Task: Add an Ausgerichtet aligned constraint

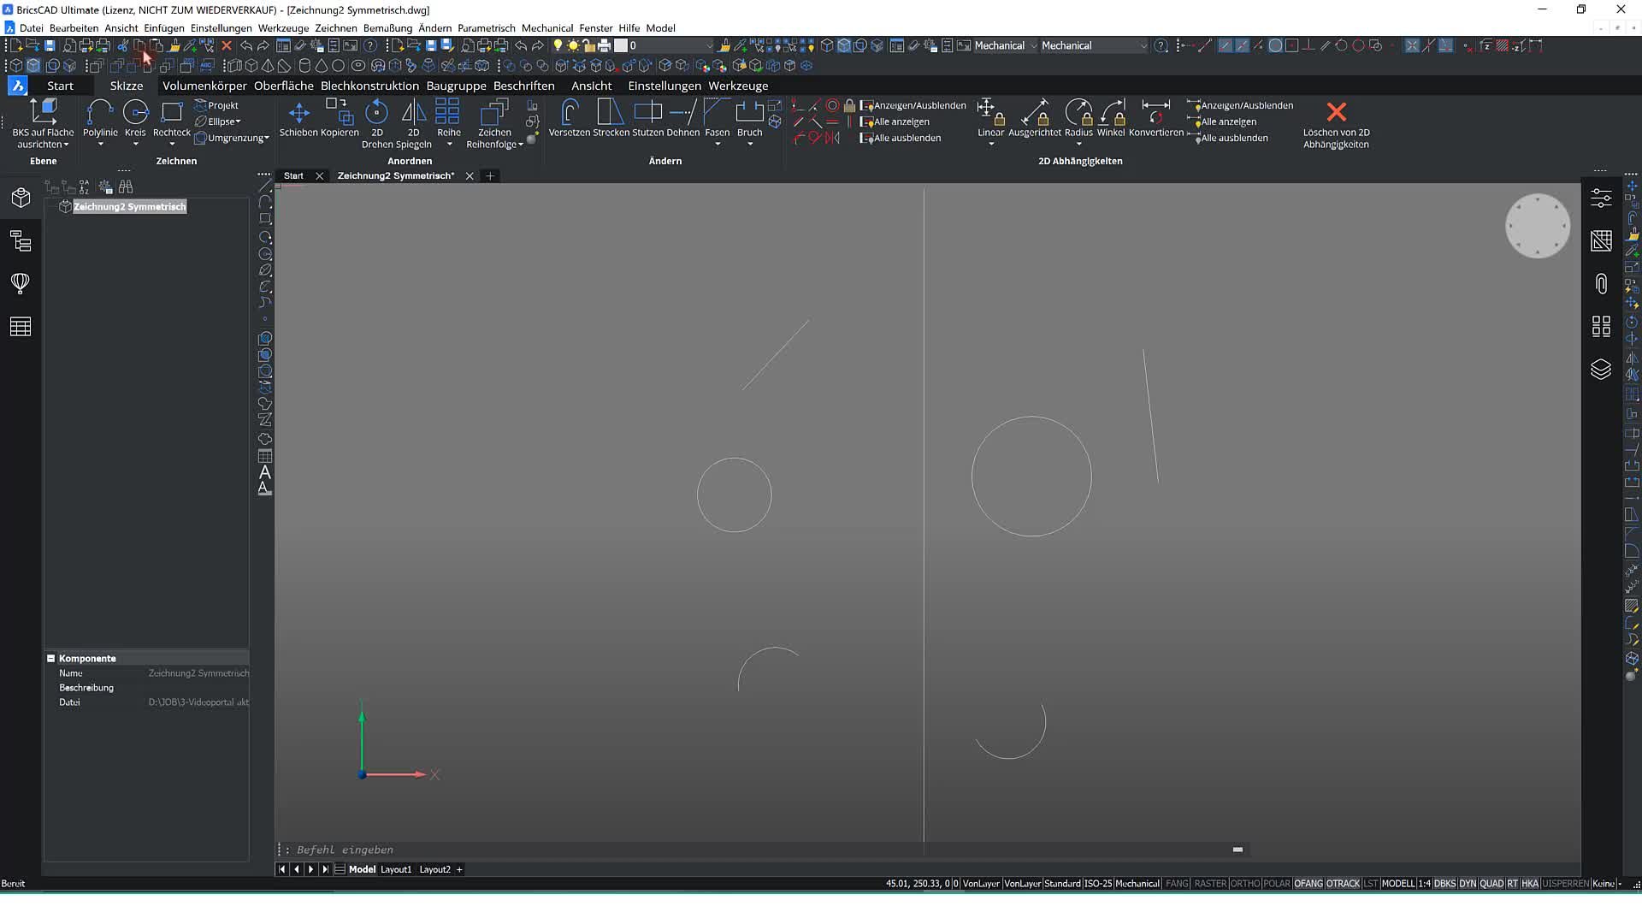Action: [1035, 119]
